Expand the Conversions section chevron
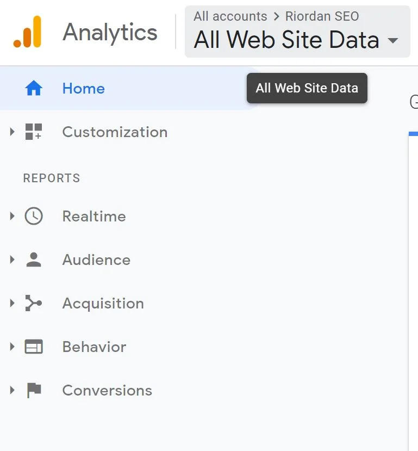Viewport: 418px width, 451px height. click(12, 390)
